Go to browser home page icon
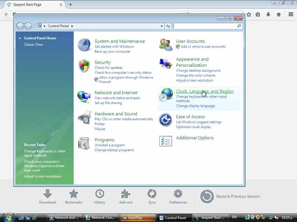 (279, 14)
